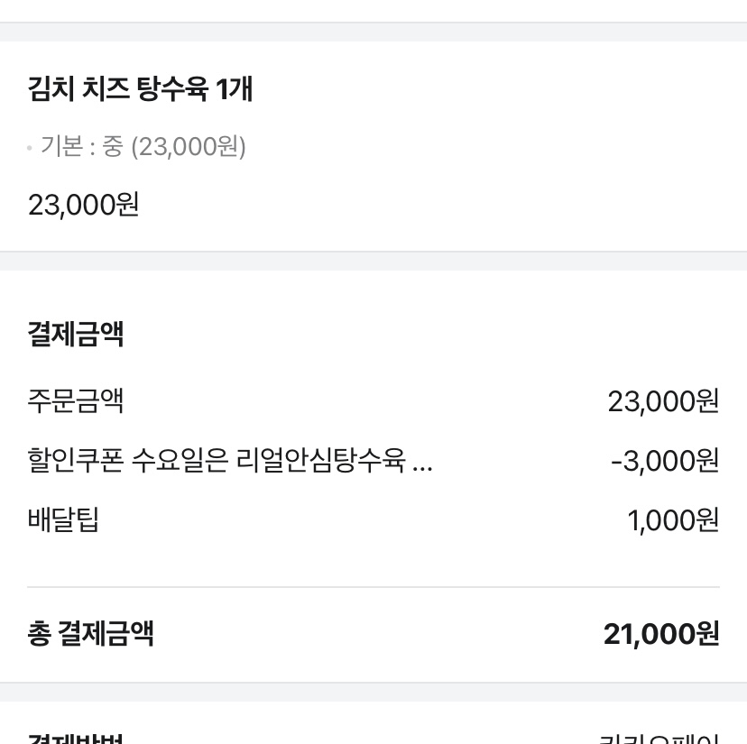Screen dimensions: 747x744
Task: Click the "배달팁" label
Action: click(x=63, y=520)
